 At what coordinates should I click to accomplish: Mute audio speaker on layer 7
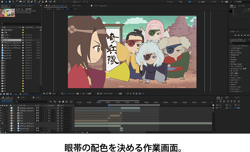tap(3, 123)
